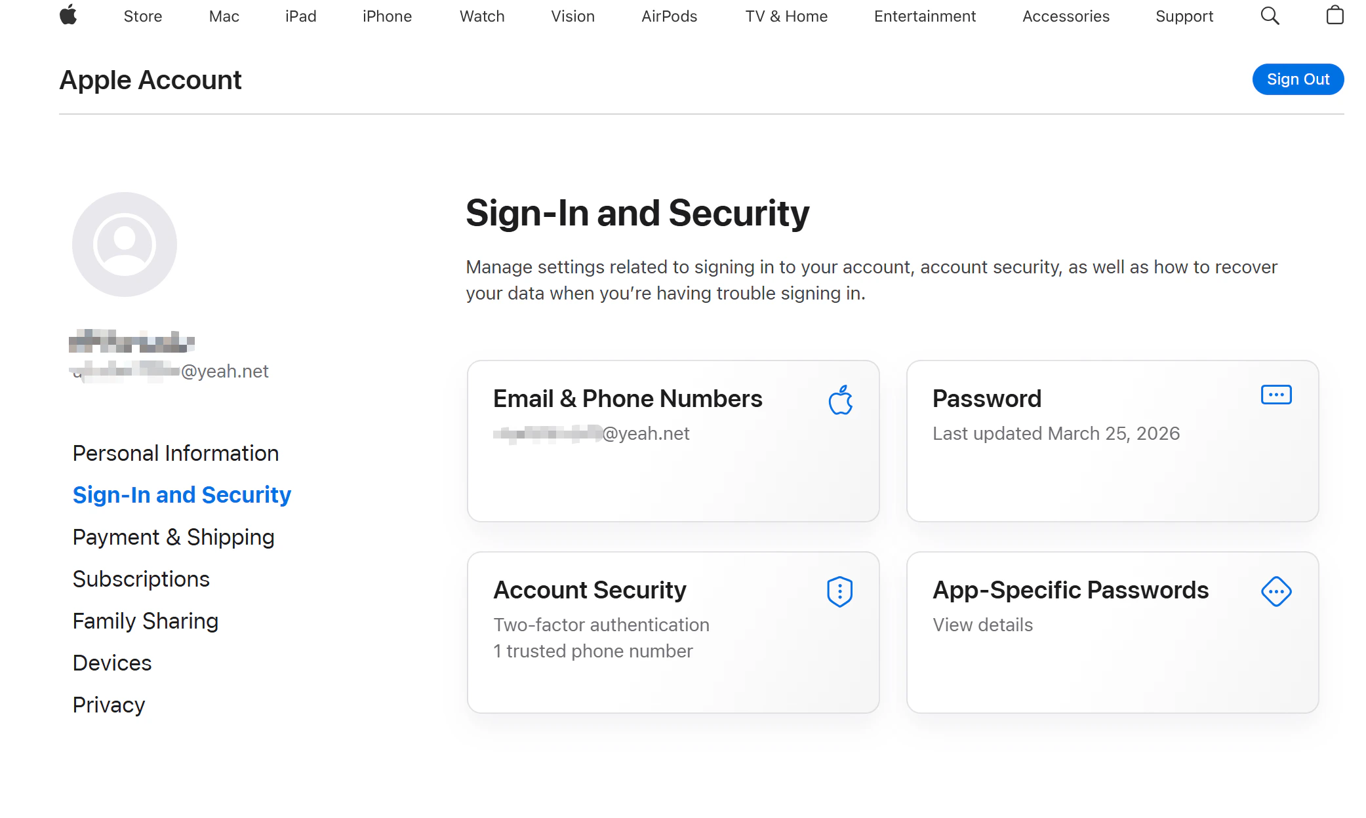Click the profile avatar image
The image size is (1366, 818).
pyautogui.click(x=124, y=243)
